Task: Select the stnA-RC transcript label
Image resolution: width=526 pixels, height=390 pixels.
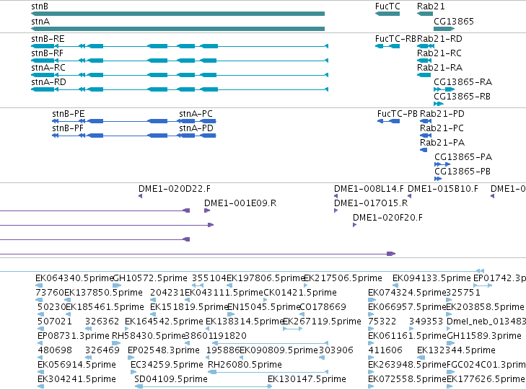Action: pos(48,68)
